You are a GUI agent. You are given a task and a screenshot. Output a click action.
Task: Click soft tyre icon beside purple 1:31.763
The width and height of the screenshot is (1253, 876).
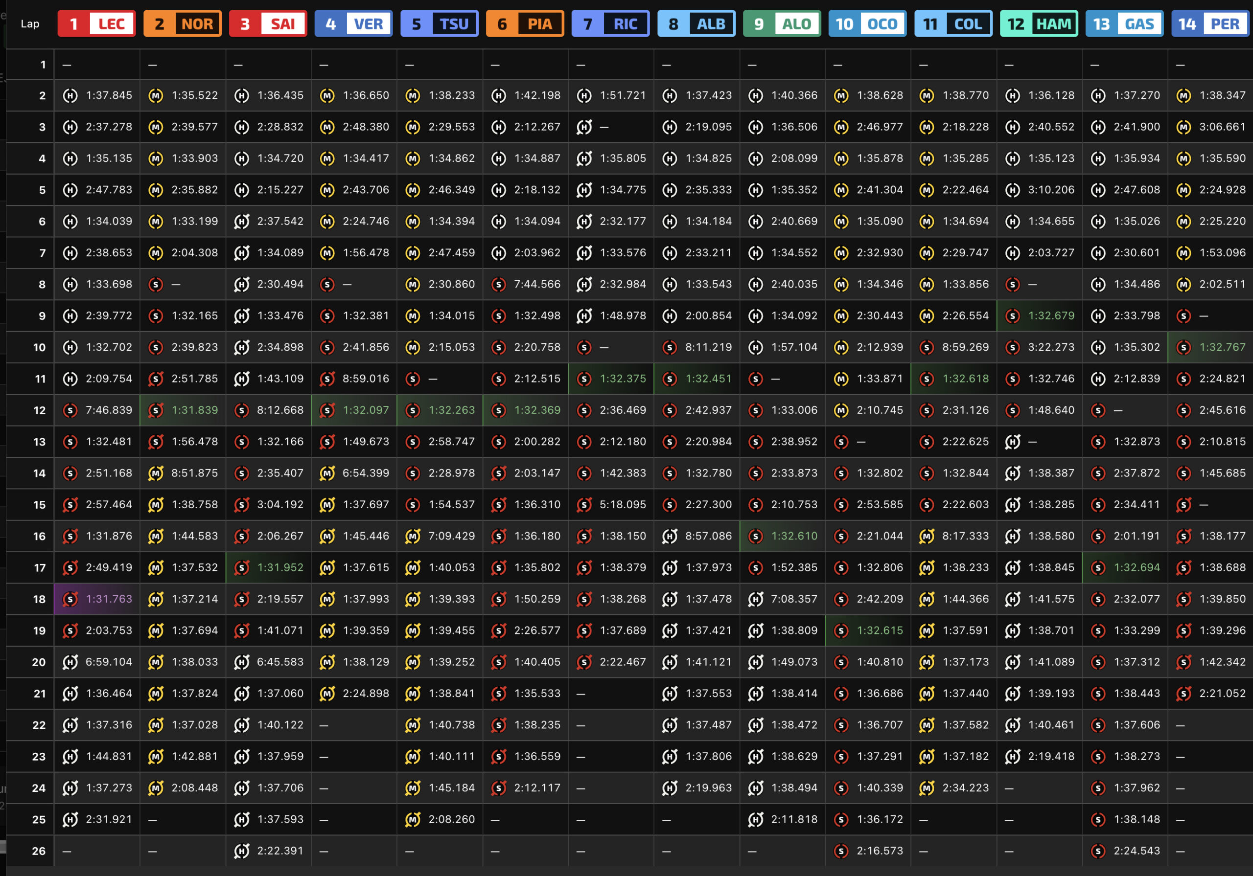70,599
